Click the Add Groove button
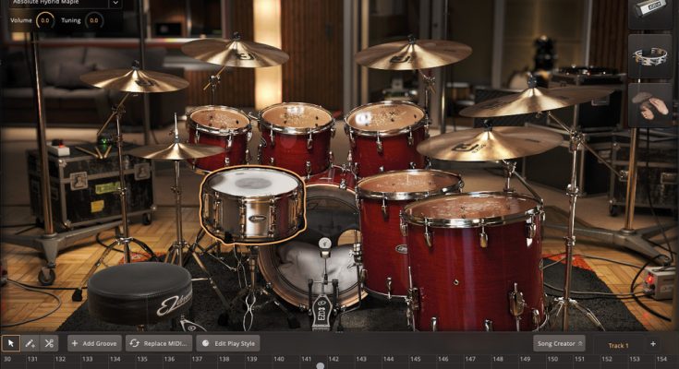The width and height of the screenshot is (679, 369). click(93, 343)
